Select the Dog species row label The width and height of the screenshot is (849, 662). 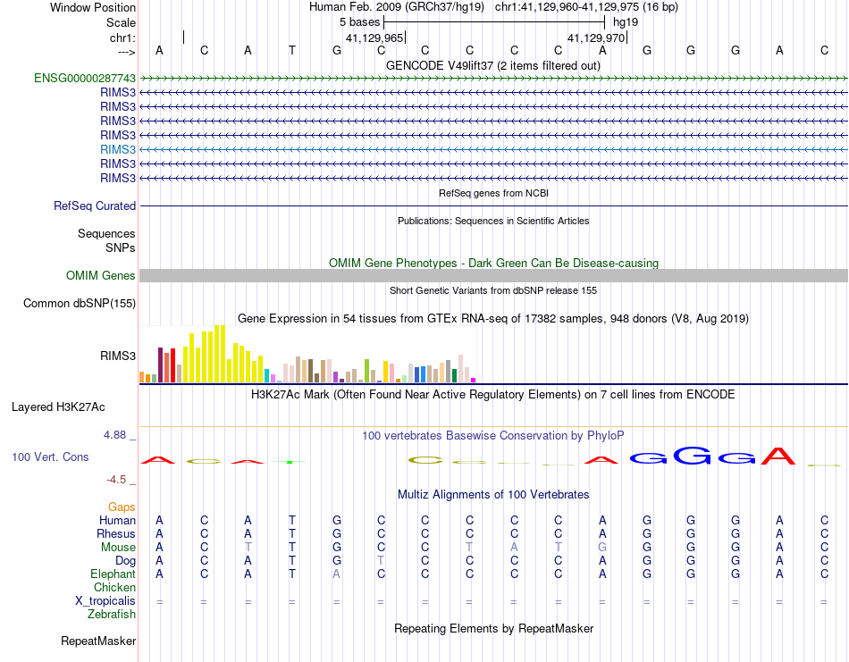[126, 560]
